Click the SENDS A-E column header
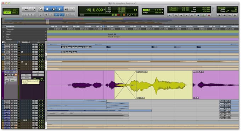The image size is (241, 132). tap(26, 42)
